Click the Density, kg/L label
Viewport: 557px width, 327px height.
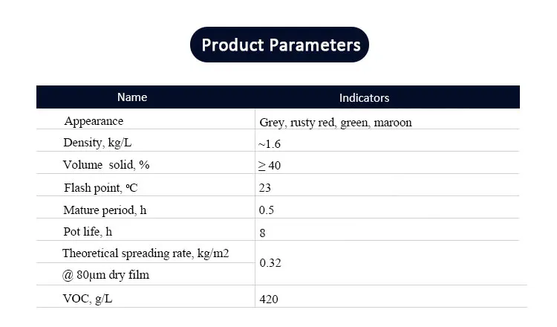97,143
